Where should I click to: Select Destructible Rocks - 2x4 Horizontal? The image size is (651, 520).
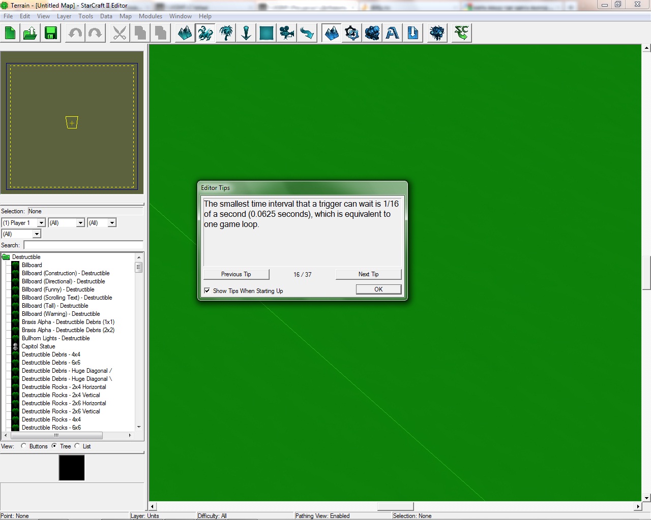64,387
